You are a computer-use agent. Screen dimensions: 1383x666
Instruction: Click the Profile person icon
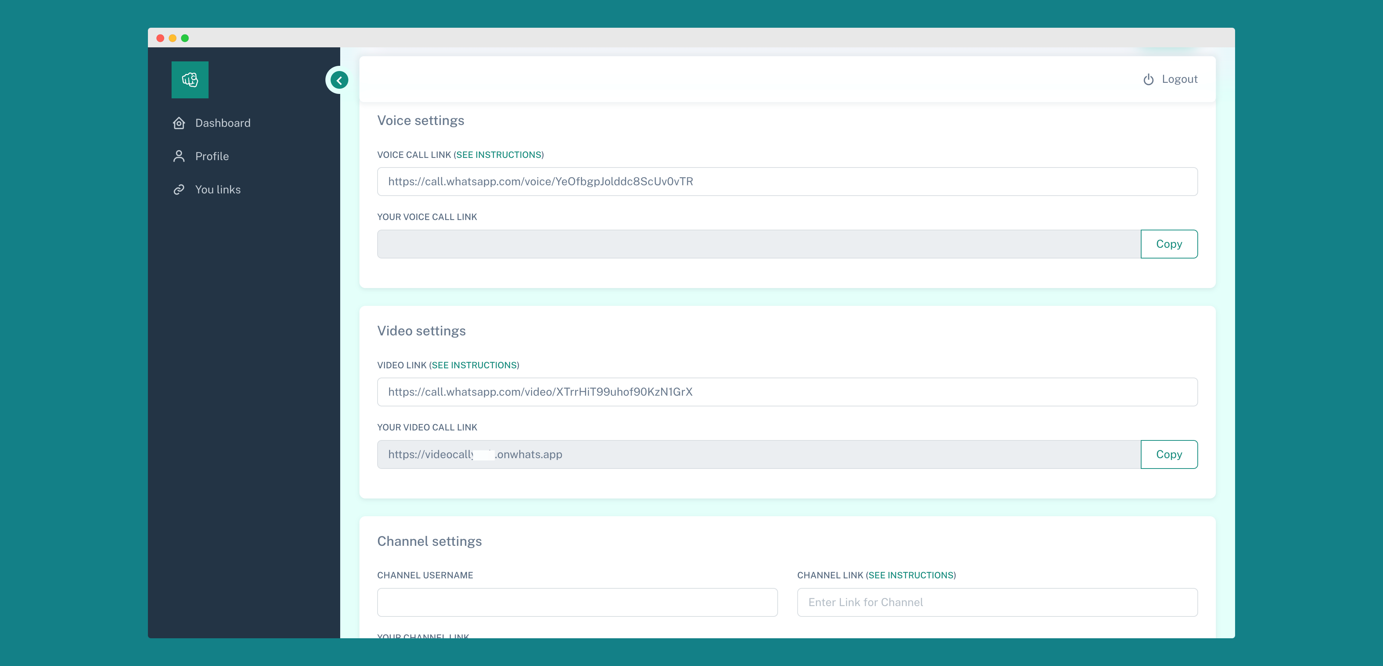point(179,156)
